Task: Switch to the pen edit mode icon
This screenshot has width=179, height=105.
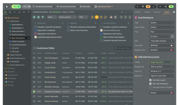Action: click(138, 7)
